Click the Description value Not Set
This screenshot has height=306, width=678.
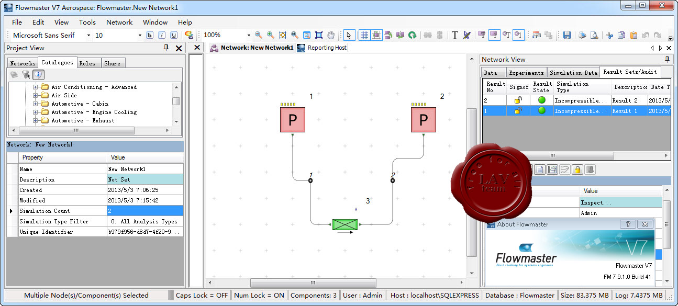coord(145,179)
